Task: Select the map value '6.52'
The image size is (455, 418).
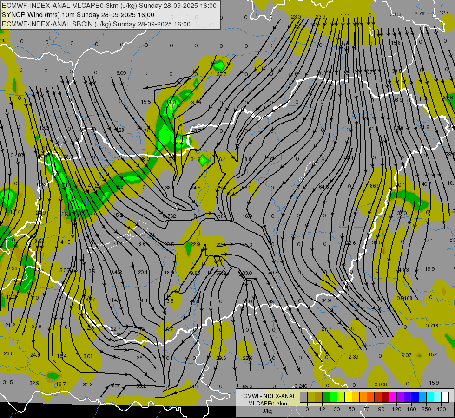Action: pyautogui.click(x=42, y=184)
